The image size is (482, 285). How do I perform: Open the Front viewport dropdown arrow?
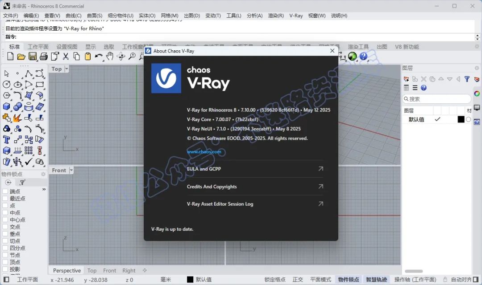[x=71, y=170]
